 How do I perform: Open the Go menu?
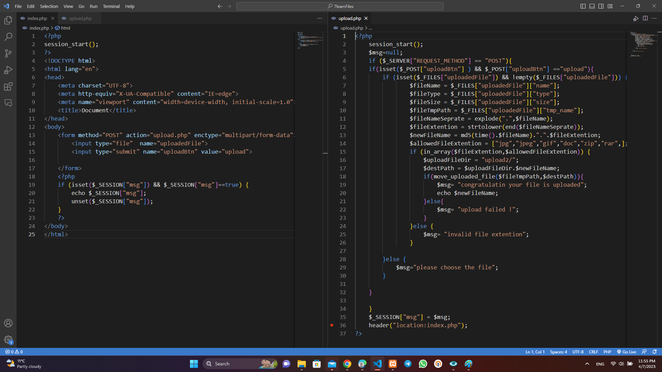(81, 6)
